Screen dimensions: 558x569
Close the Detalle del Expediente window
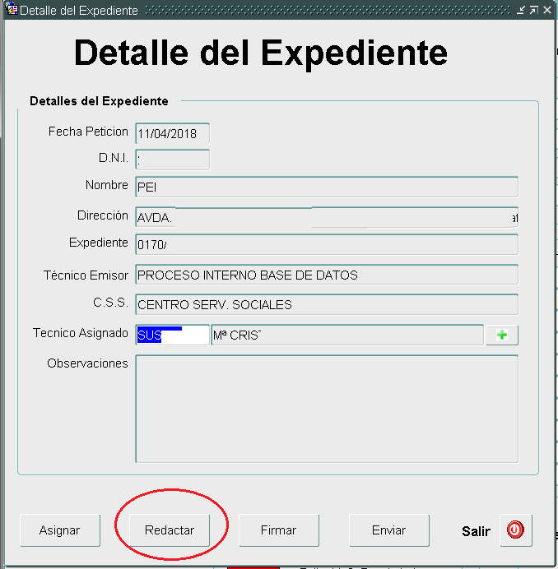tap(547, 10)
